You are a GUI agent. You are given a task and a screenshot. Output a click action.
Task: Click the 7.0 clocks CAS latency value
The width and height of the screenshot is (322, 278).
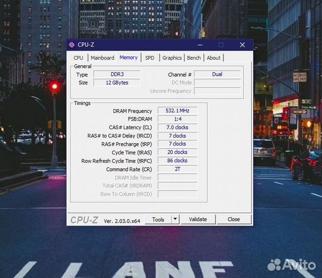point(177,127)
